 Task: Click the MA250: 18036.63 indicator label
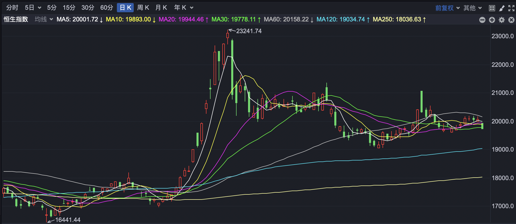[399, 19]
